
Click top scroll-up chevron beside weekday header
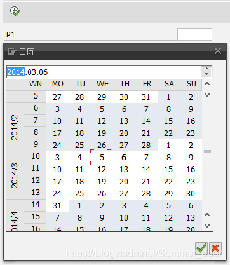(x=207, y=84)
